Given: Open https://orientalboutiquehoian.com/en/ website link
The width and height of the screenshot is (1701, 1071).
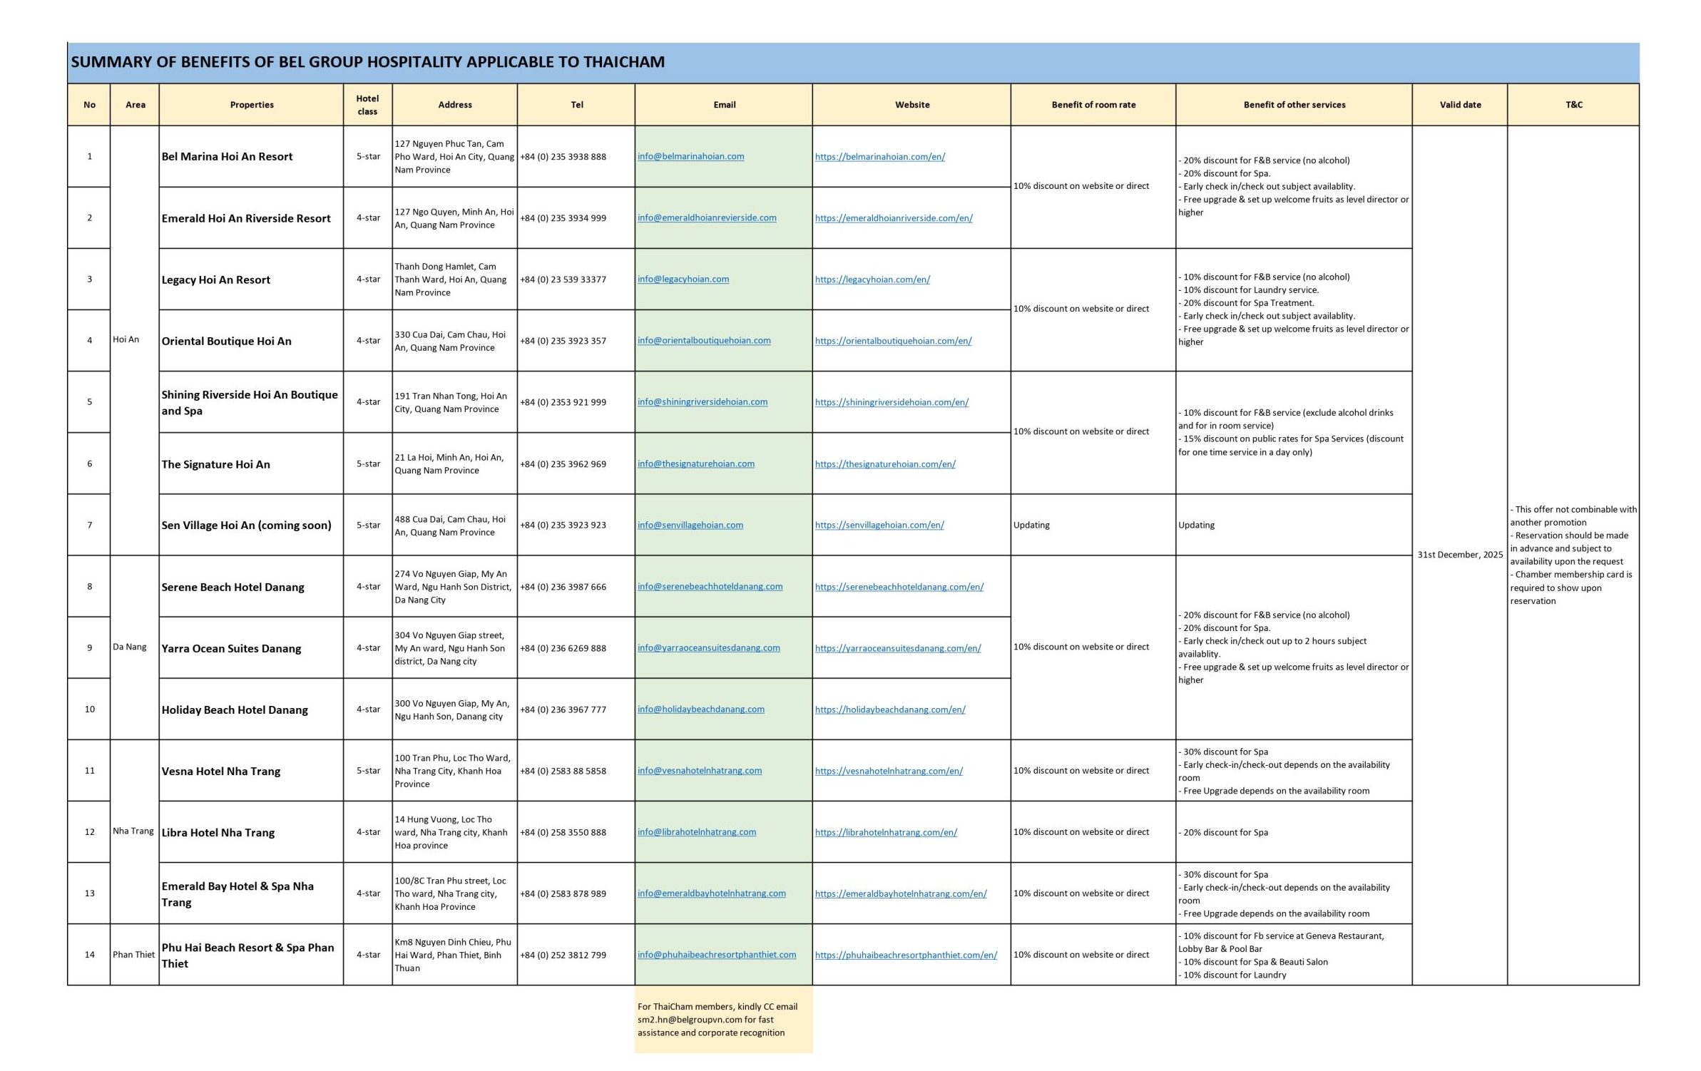Looking at the screenshot, I should tap(893, 341).
